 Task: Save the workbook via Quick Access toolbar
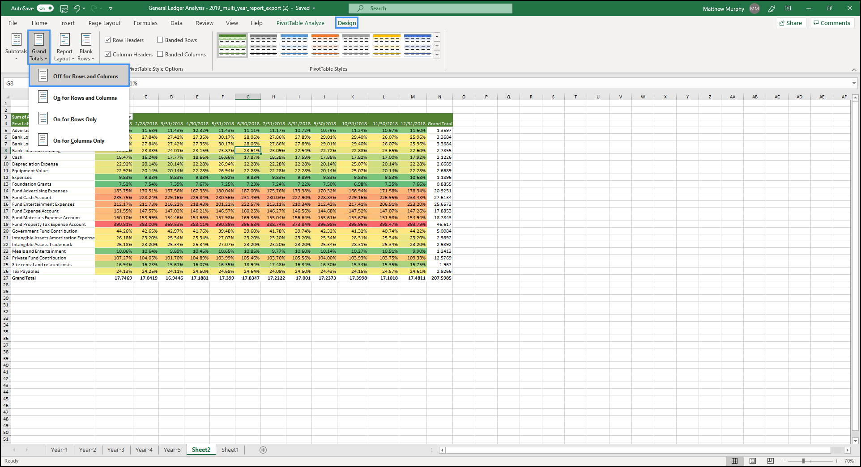(64, 8)
